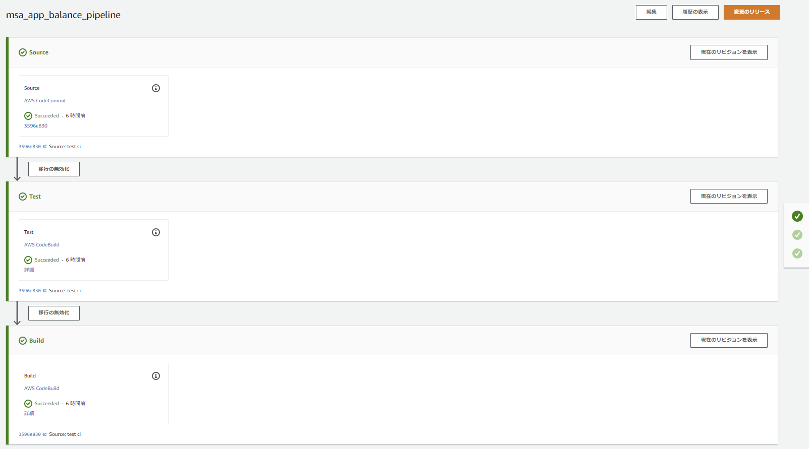Click 変更のリリース orange button

(751, 12)
